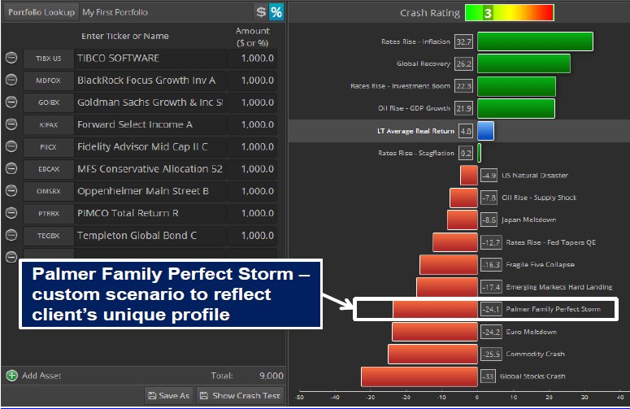Select the My First Portfolio tab
630x409 pixels.
tap(115, 12)
